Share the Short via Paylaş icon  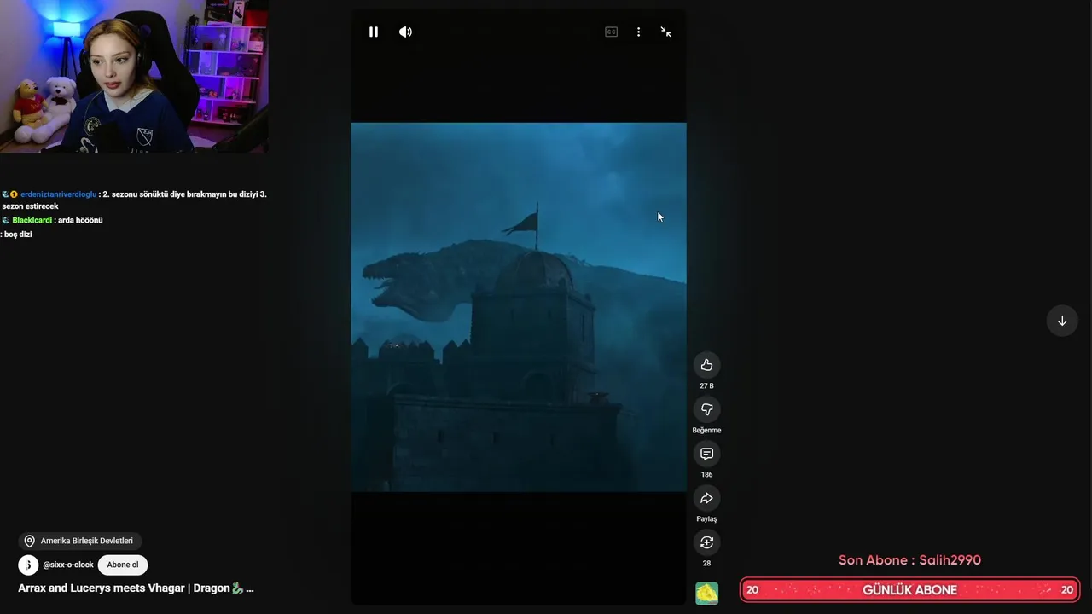706,498
